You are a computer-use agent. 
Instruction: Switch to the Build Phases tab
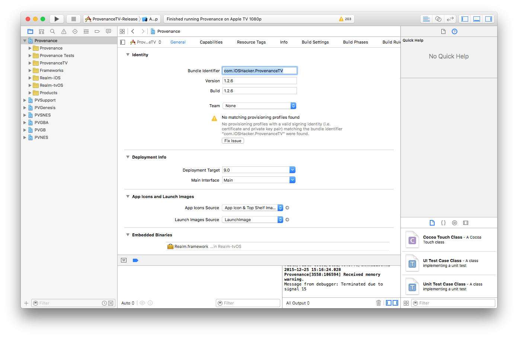pyautogui.click(x=355, y=42)
